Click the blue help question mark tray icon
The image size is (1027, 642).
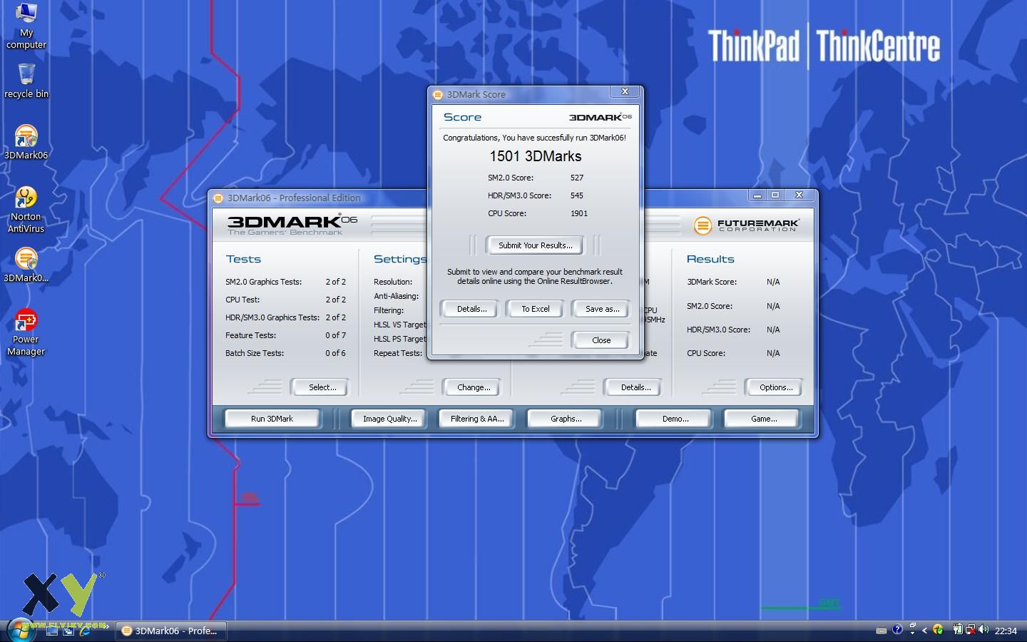(897, 629)
